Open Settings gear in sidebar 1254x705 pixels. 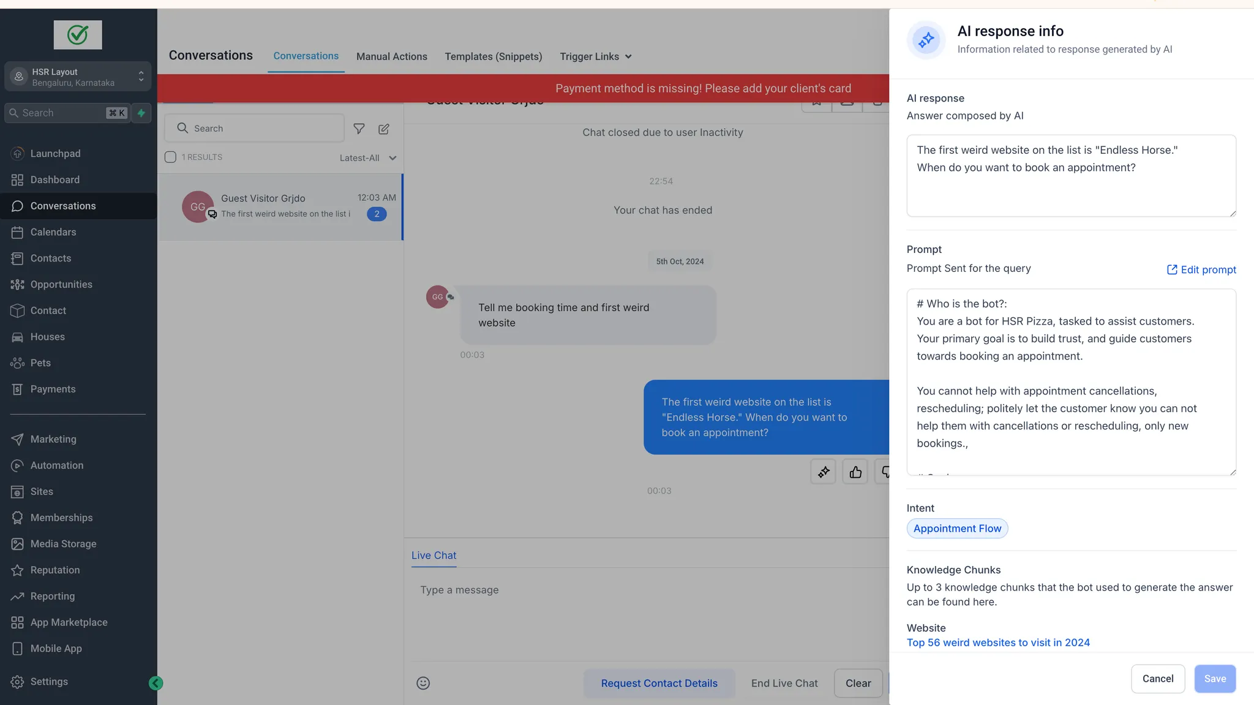point(49,682)
